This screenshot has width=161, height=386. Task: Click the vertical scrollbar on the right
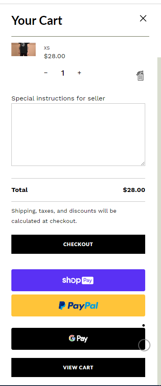point(159,219)
